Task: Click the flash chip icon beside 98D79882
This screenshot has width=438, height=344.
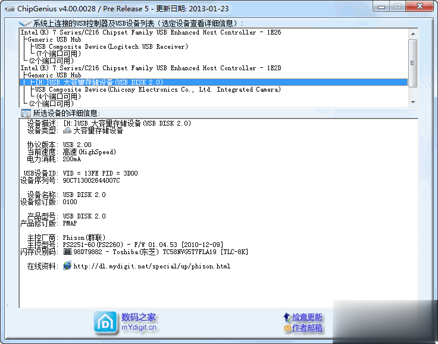Action: (67, 252)
